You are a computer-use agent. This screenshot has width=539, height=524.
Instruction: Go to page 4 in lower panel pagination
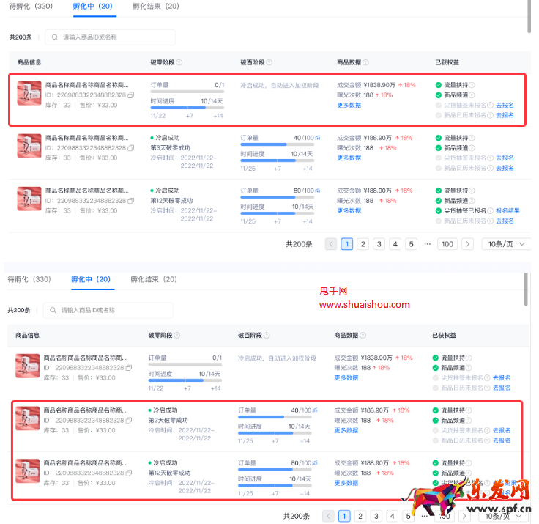coord(393,516)
